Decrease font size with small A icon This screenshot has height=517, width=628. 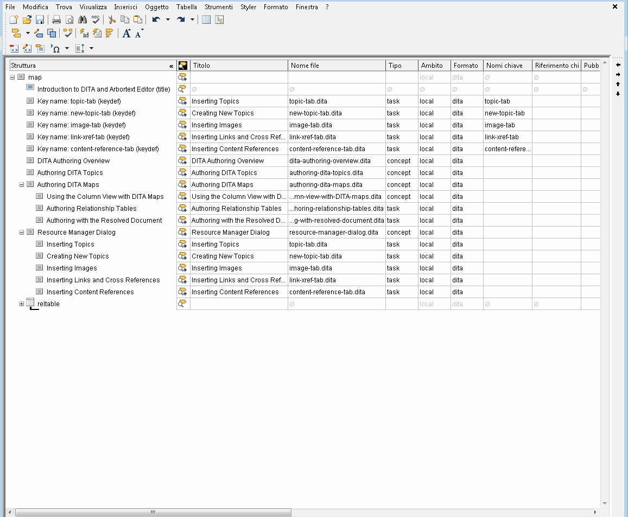139,33
